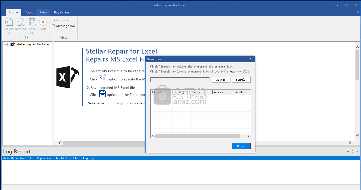Close the Log Report panel

tap(358, 151)
